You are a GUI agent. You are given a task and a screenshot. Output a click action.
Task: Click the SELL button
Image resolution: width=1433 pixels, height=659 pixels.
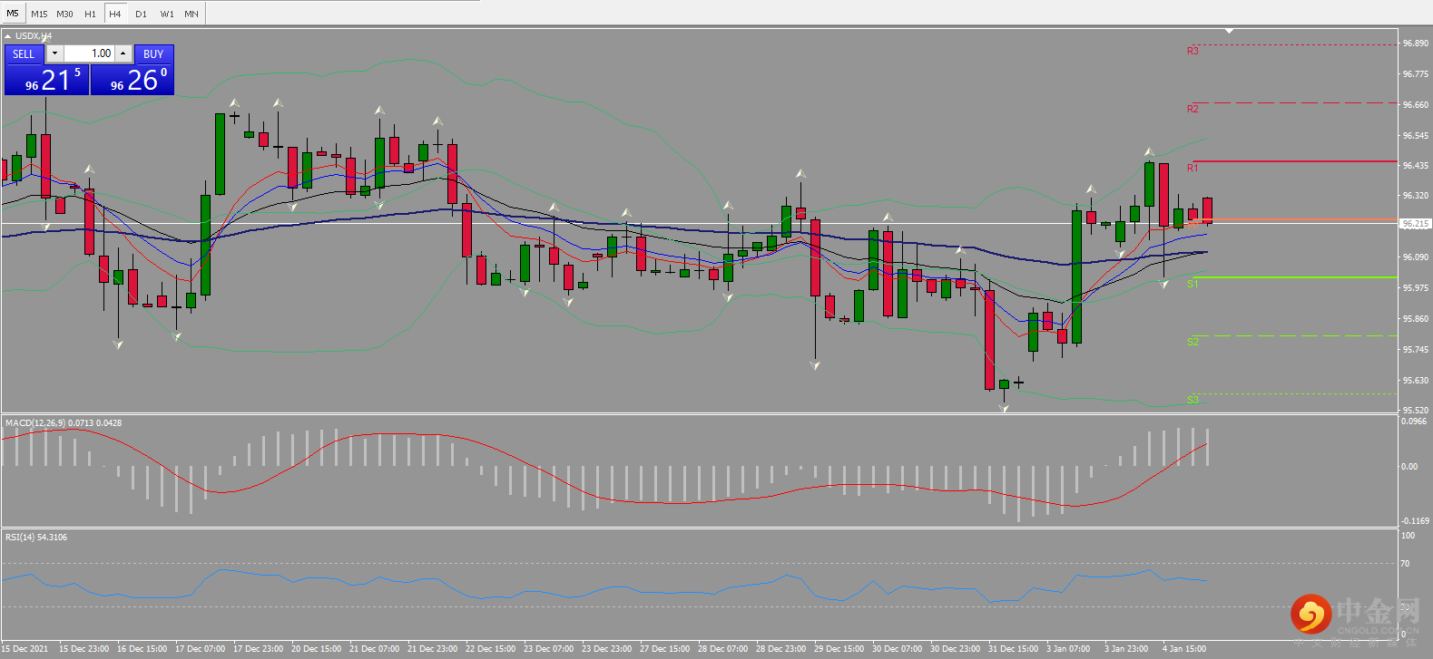(x=24, y=54)
